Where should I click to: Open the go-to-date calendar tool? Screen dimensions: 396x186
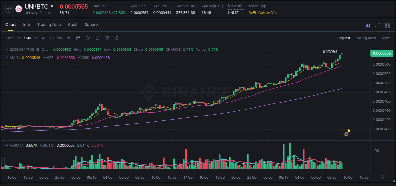78,38
